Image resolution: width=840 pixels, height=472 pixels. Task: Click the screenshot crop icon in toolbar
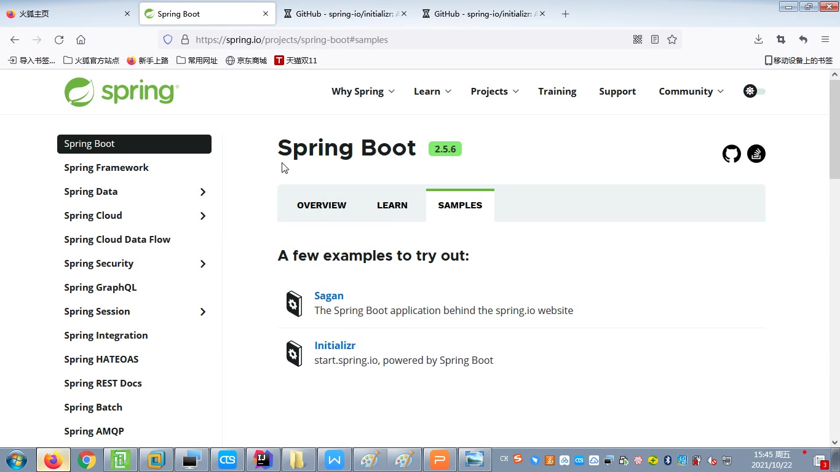coord(781,40)
